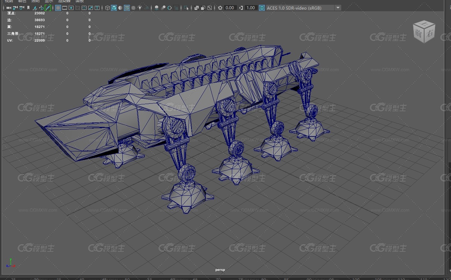
Task: Click the front (前) face of the view cube
Action: [419, 33]
